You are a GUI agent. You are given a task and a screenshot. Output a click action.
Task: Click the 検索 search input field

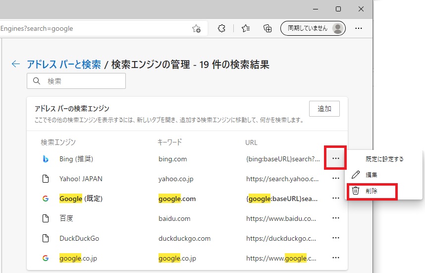tap(76, 81)
